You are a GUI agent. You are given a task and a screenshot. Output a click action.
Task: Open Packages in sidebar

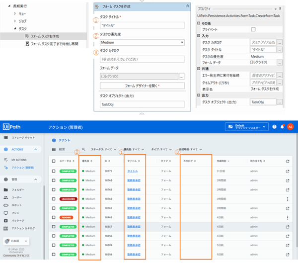(x=18, y=221)
